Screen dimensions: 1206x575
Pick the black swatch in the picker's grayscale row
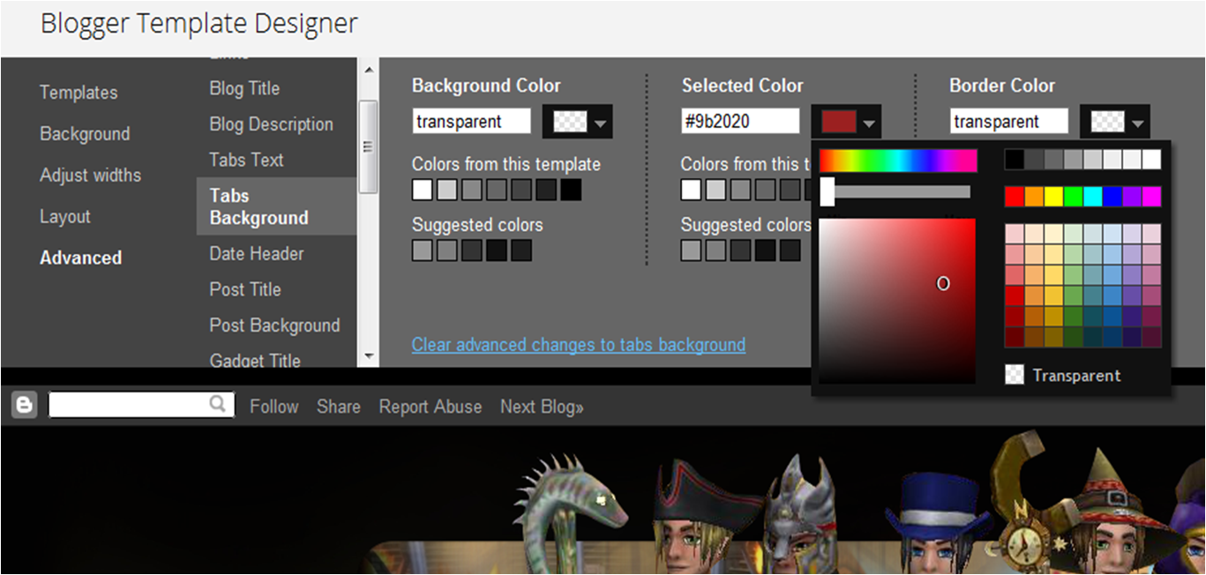coord(1015,160)
